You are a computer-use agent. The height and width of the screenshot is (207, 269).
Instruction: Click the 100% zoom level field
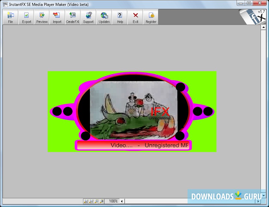[113, 201]
